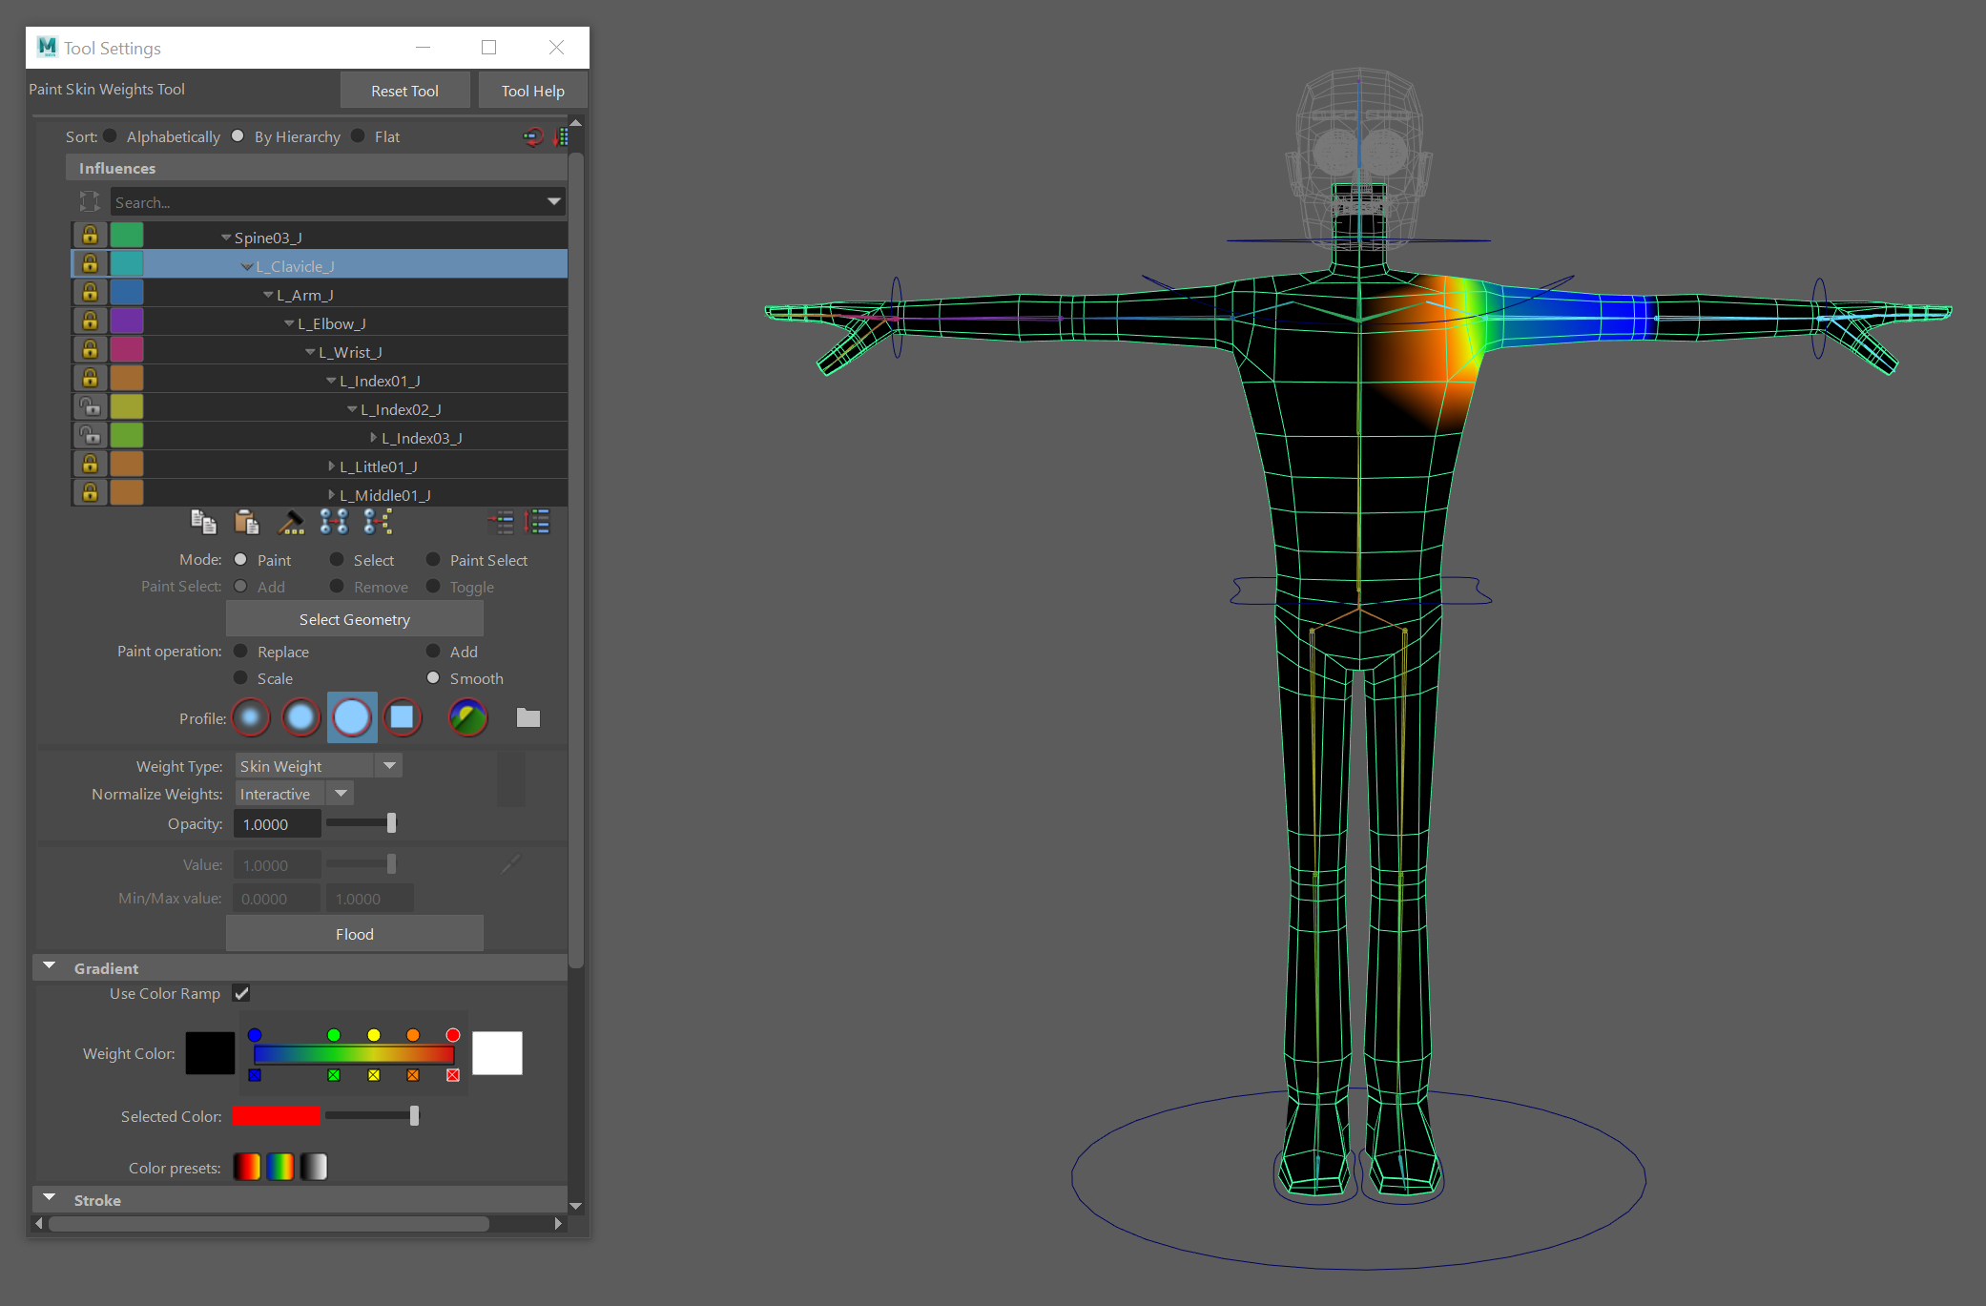
Task: Select Replace paint operation
Action: [x=241, y=652]
